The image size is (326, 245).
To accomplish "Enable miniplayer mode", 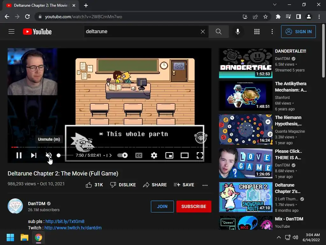I will (169, 155).
